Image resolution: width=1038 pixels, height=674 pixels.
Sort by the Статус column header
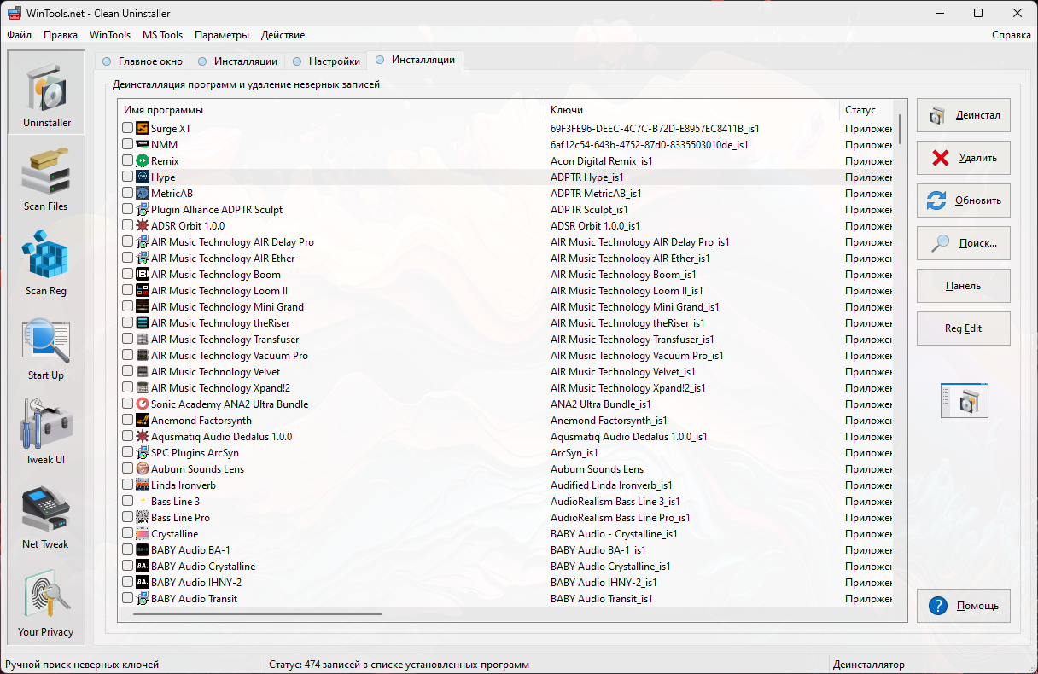tap(866, 110)
